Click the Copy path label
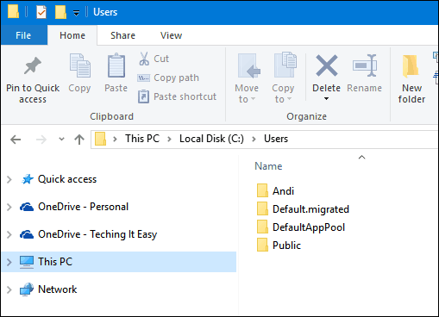The width and height of the screenshot is (439, 317). pyautogui.click(x=176, y=78)
